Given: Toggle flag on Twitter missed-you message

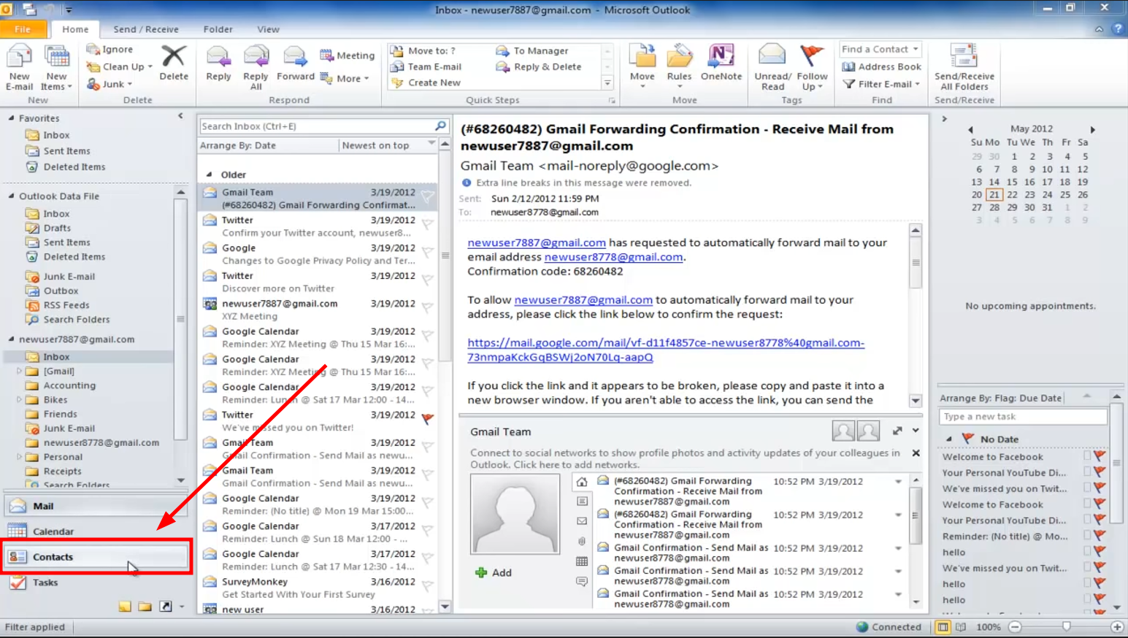Looking at the screenshot, I should tap(428, 418).
